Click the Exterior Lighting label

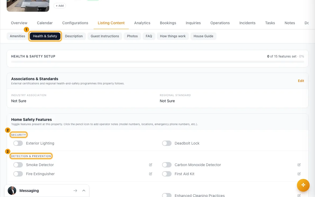(40, 143)
